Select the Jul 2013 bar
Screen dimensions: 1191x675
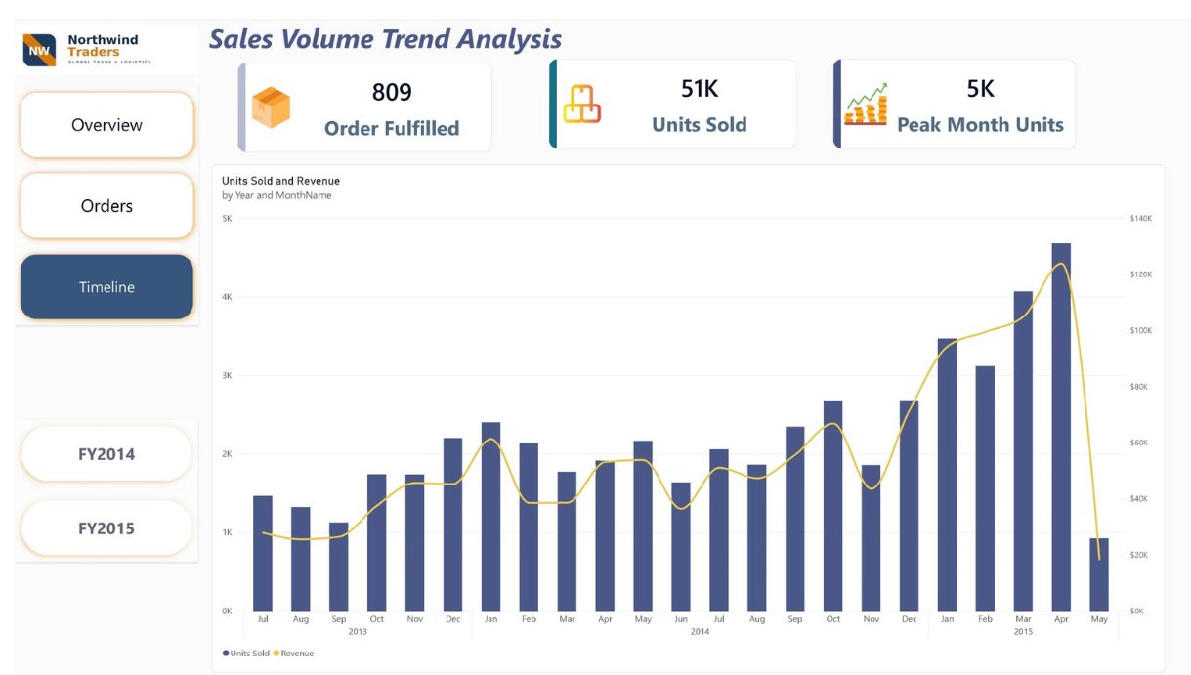tap(263, 554)
